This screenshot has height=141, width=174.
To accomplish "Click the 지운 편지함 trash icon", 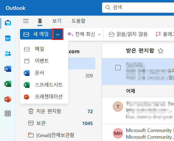I will [x=31, y=111].
